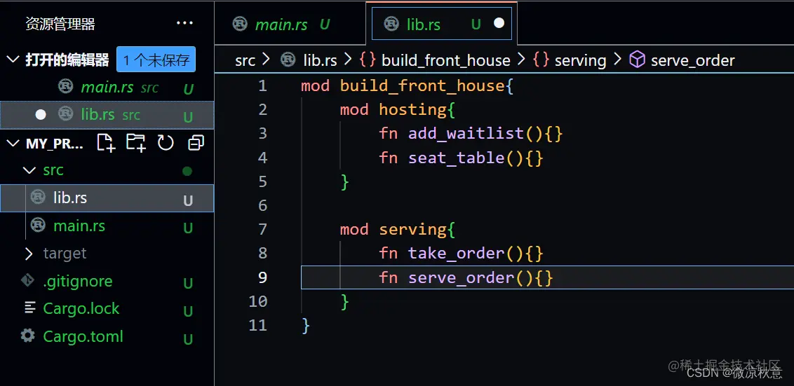The height and width of the screenshot is (386, 794).
Task: Collapse the src folder chevron
Action: 30,170
